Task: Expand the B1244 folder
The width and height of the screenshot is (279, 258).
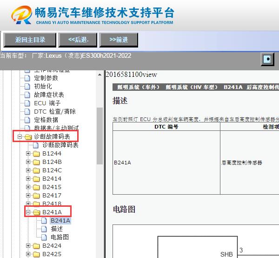Action: click(28, 153)
